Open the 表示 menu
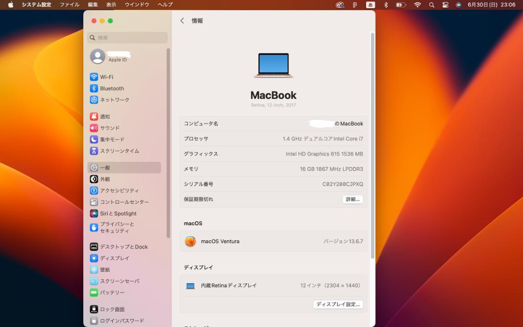Image resolution: width=523 pixels, height=327 pixels. click(x=111, y=5)
